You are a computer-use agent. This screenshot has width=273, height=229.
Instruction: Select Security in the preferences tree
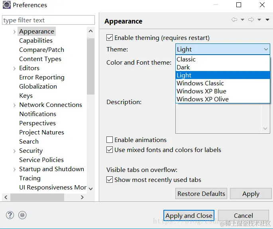31,150
